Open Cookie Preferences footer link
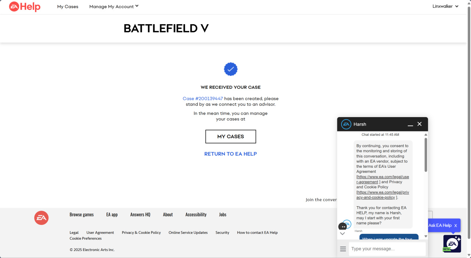This screenshot has width=471, height=258. [85, 239]
